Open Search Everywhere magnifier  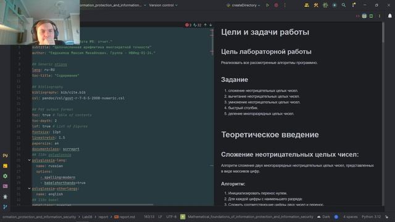pyautogui.click(x=344, y=5)
